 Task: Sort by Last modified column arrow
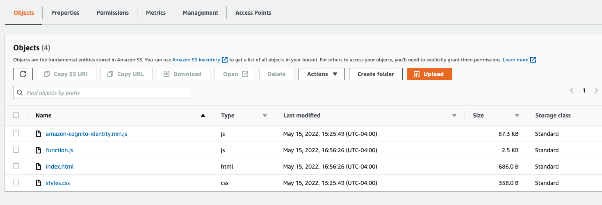[454, 115]
